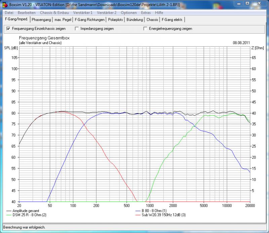Open the Verstärker 2 menu
The width and height of the screenshot is (269, 233).
click(x=107, y=13)
